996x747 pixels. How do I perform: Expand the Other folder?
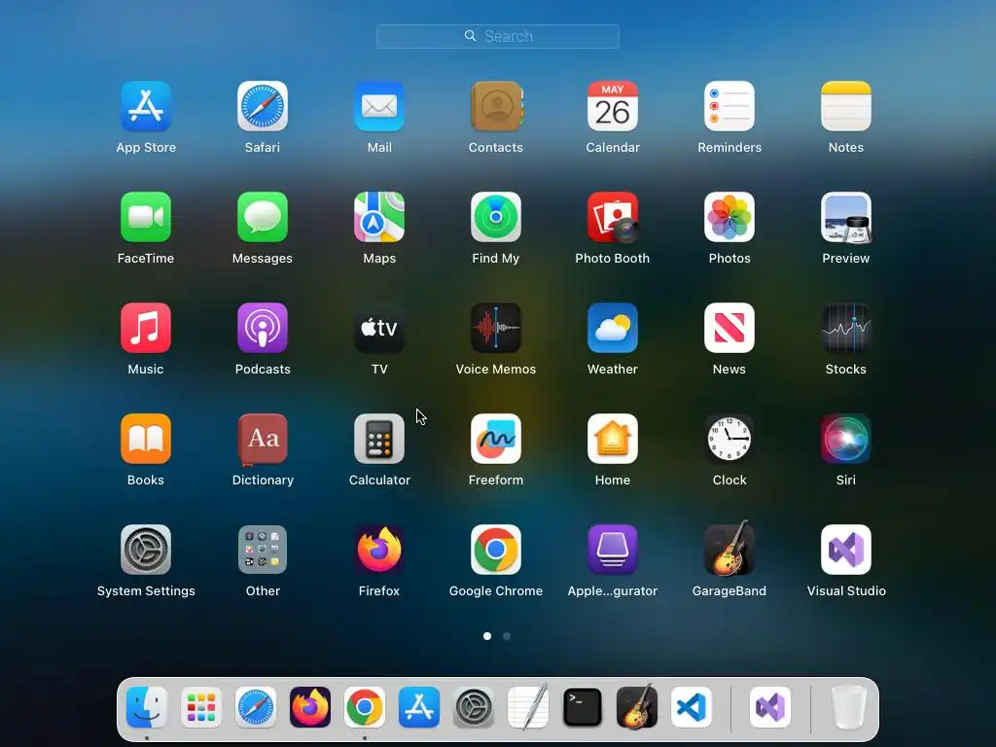click(x=263, y=550)
